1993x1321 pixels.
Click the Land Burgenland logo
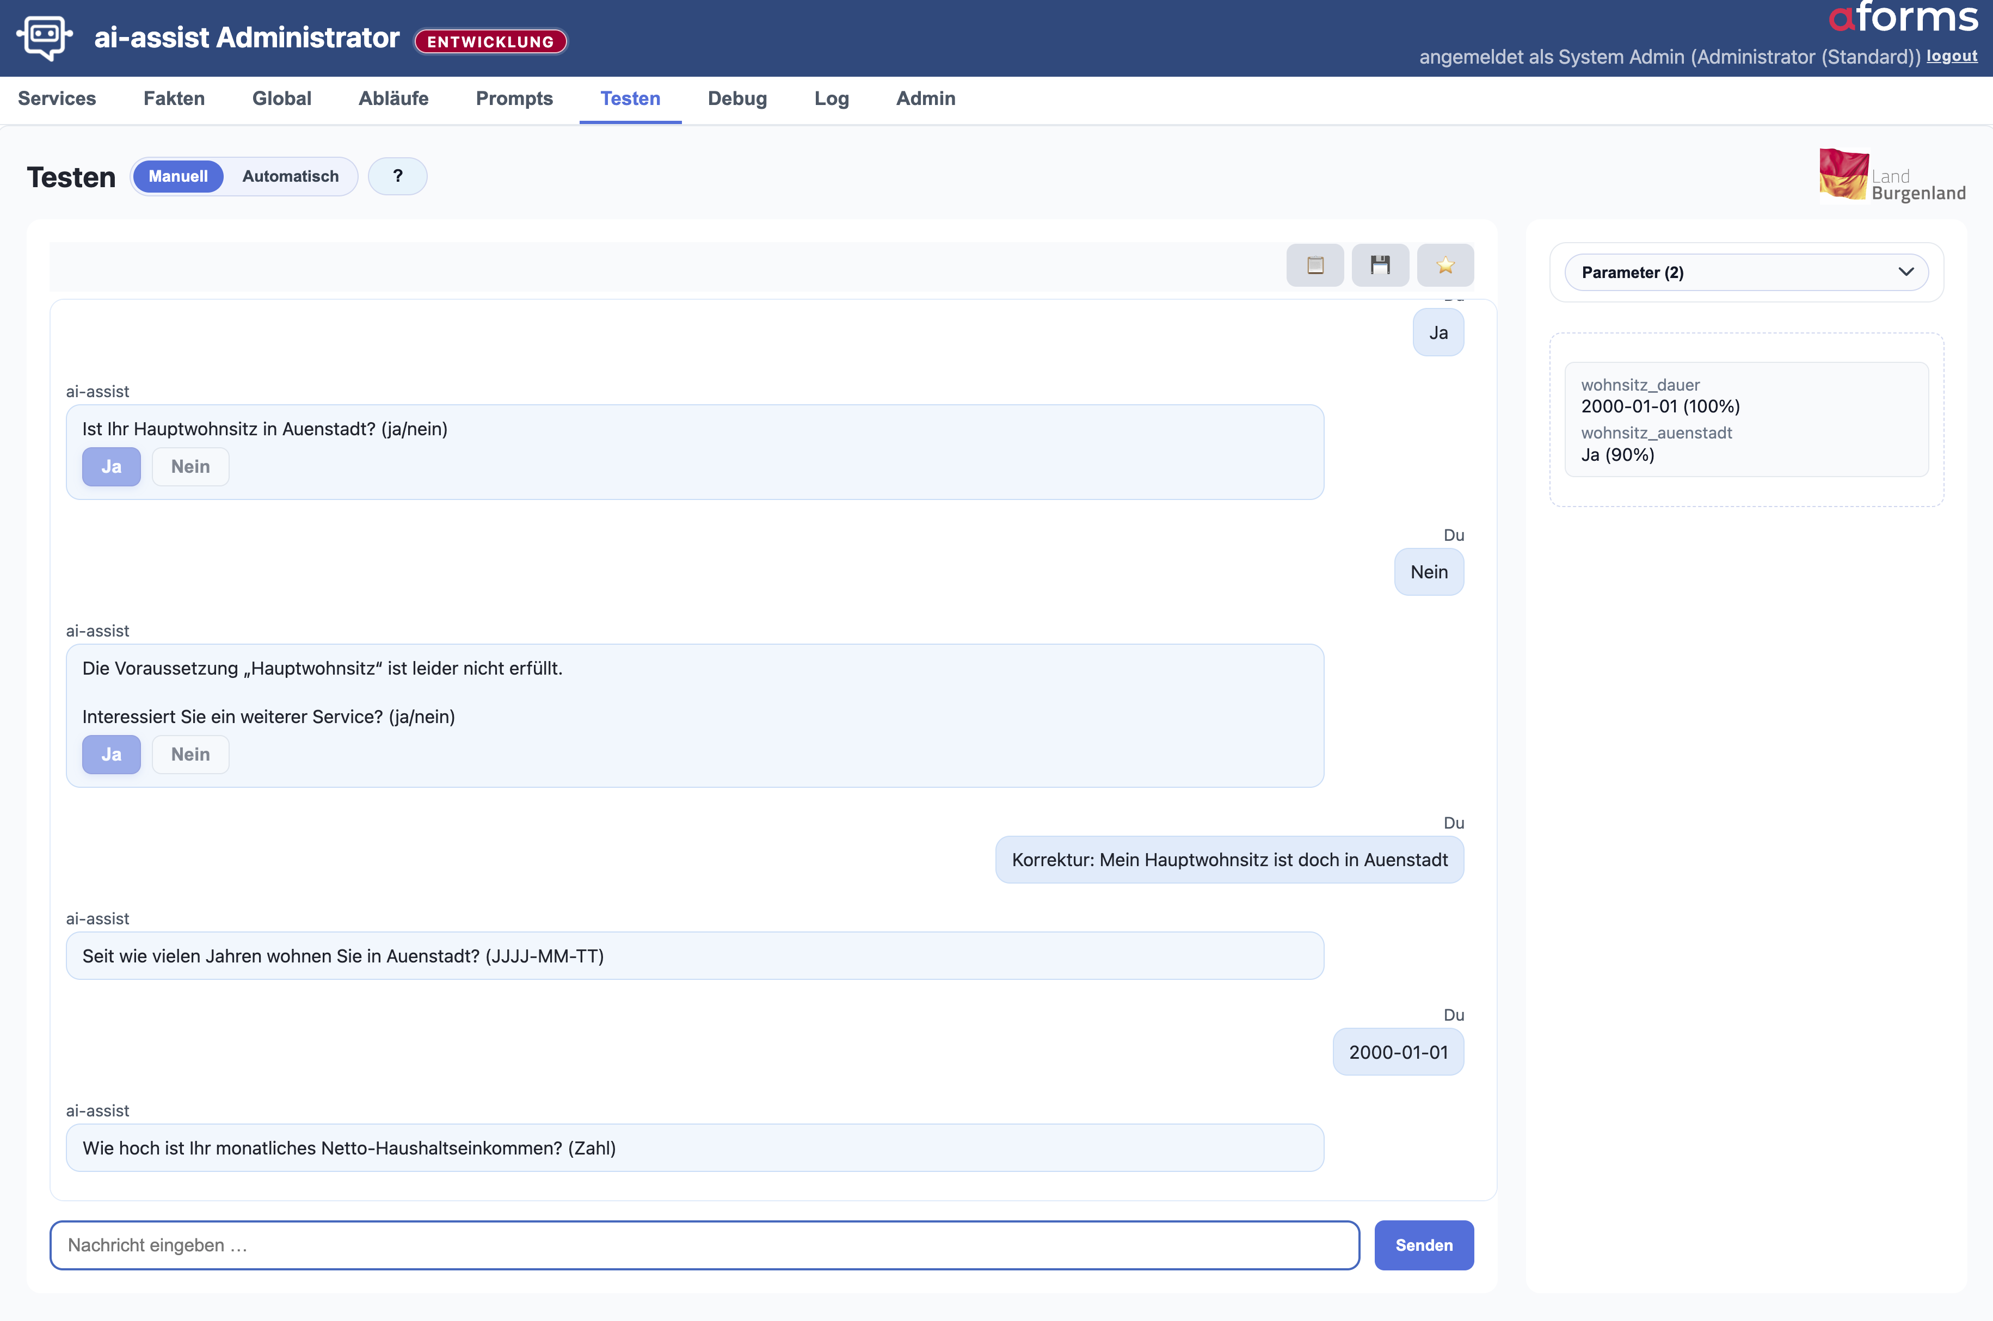[x=1892, y=175]
